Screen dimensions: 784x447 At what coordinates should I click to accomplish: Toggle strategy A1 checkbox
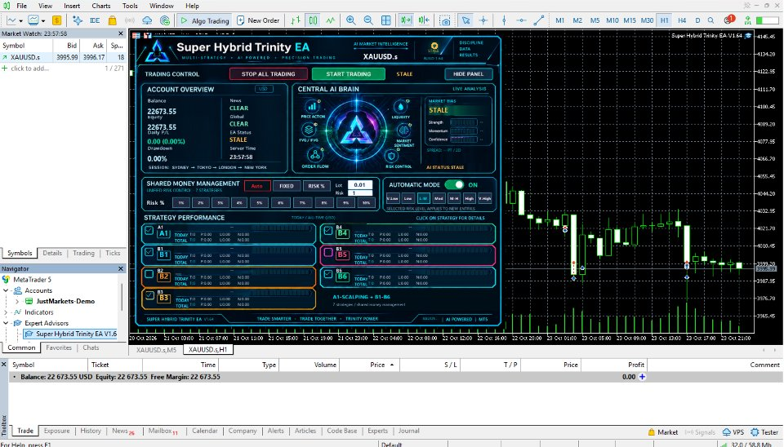click(x=149, y=231)
